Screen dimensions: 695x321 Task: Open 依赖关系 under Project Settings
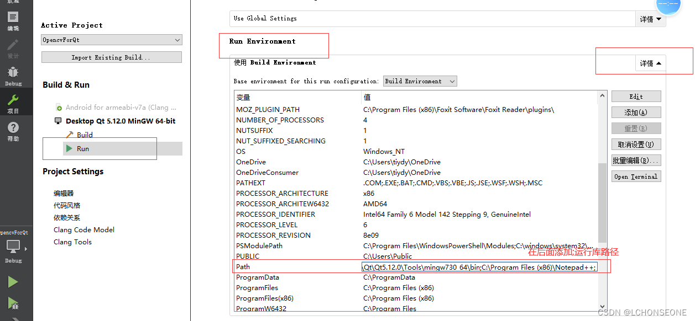pyautogui.click(x=67, y=217)
